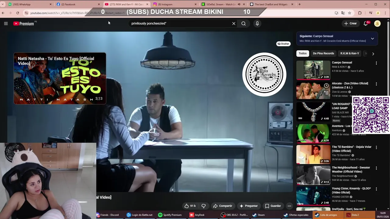
Task: Reload the YouTube page
Action: [x=18, y=13]
